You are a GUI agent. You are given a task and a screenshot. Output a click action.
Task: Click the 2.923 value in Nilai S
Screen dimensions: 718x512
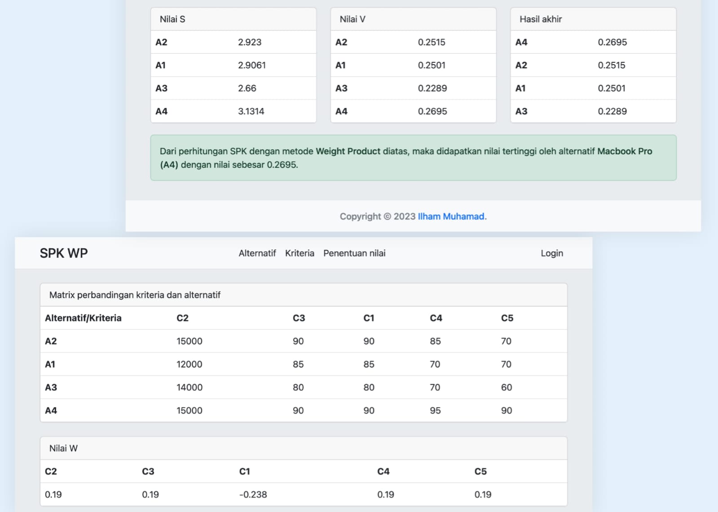click(250, 42)
